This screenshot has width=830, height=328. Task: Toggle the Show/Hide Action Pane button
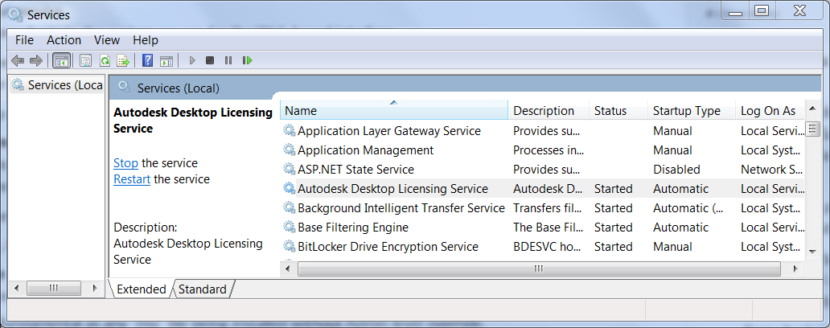[x=166, y=60]
